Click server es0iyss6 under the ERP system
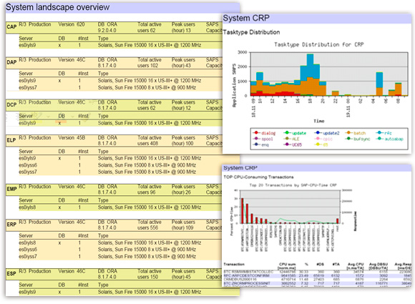The height and width of the screenshot is (304, 415). (x=28, y=250)
